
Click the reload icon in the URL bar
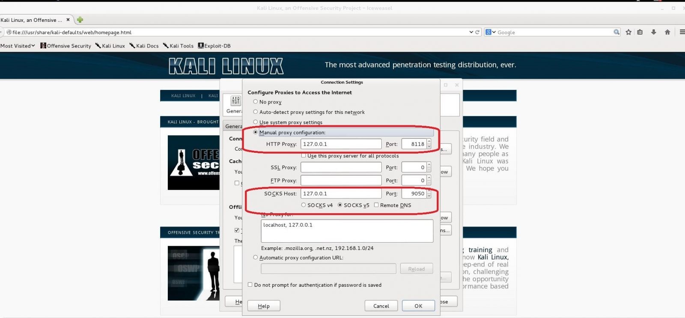pos(477,32)
